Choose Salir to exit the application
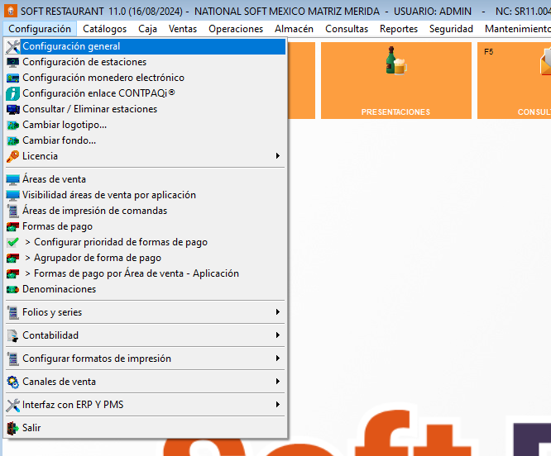This screenshot has height=456, width=551. click(x=146, y=428)
